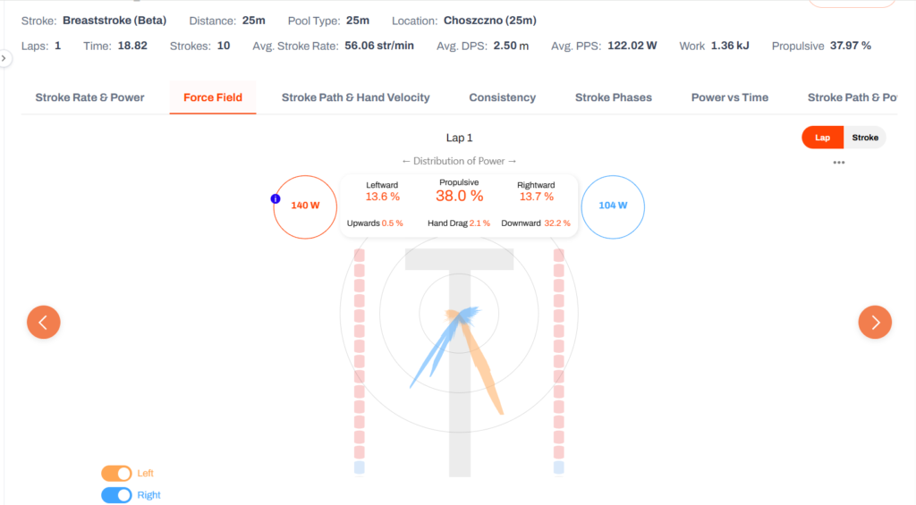Screen dimensions: 916x505
Task: Click the 104 W right power circle
Action: [613, 206]
